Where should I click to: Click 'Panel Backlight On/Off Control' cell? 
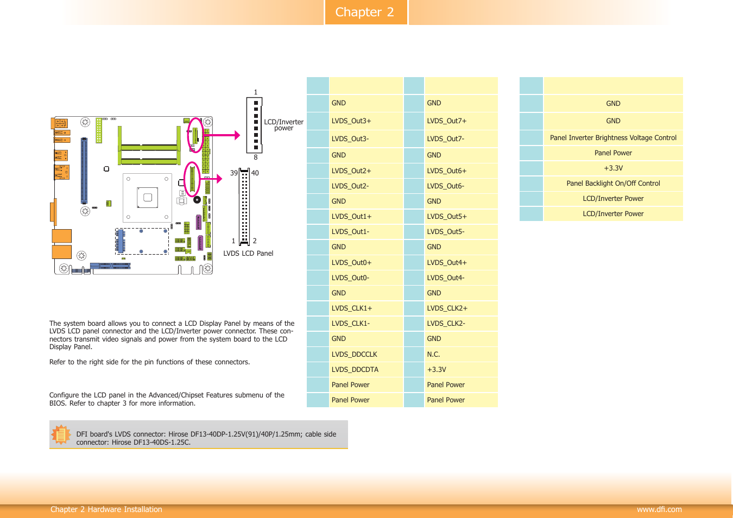[x=613, y=184]
